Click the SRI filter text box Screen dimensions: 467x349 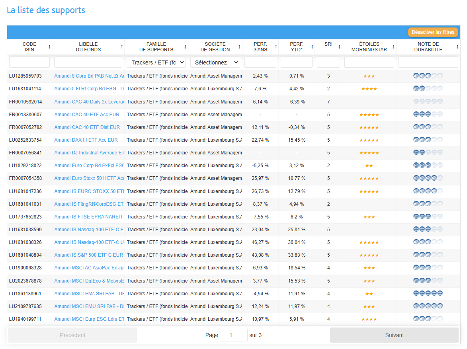pyautogui.click(x=328, y=62)
